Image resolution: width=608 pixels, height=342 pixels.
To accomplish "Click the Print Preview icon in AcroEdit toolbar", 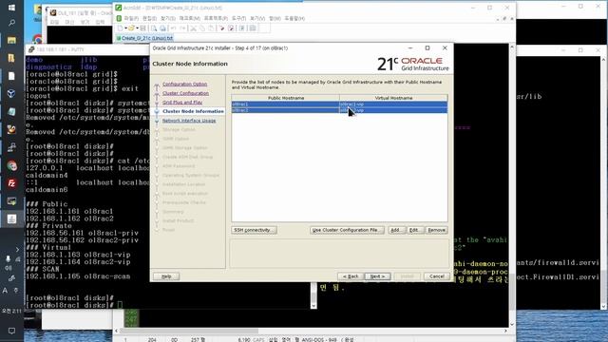I will pyautogui.click(x=154, y=28).
